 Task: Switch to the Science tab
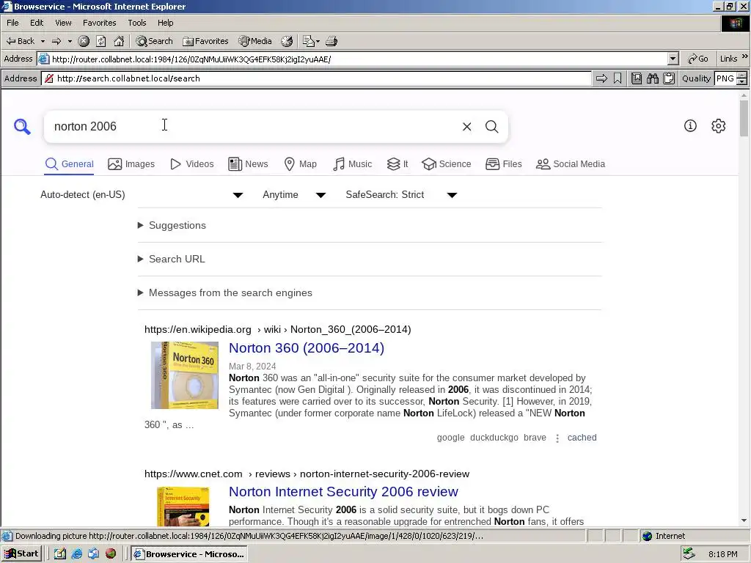[447, 164]
